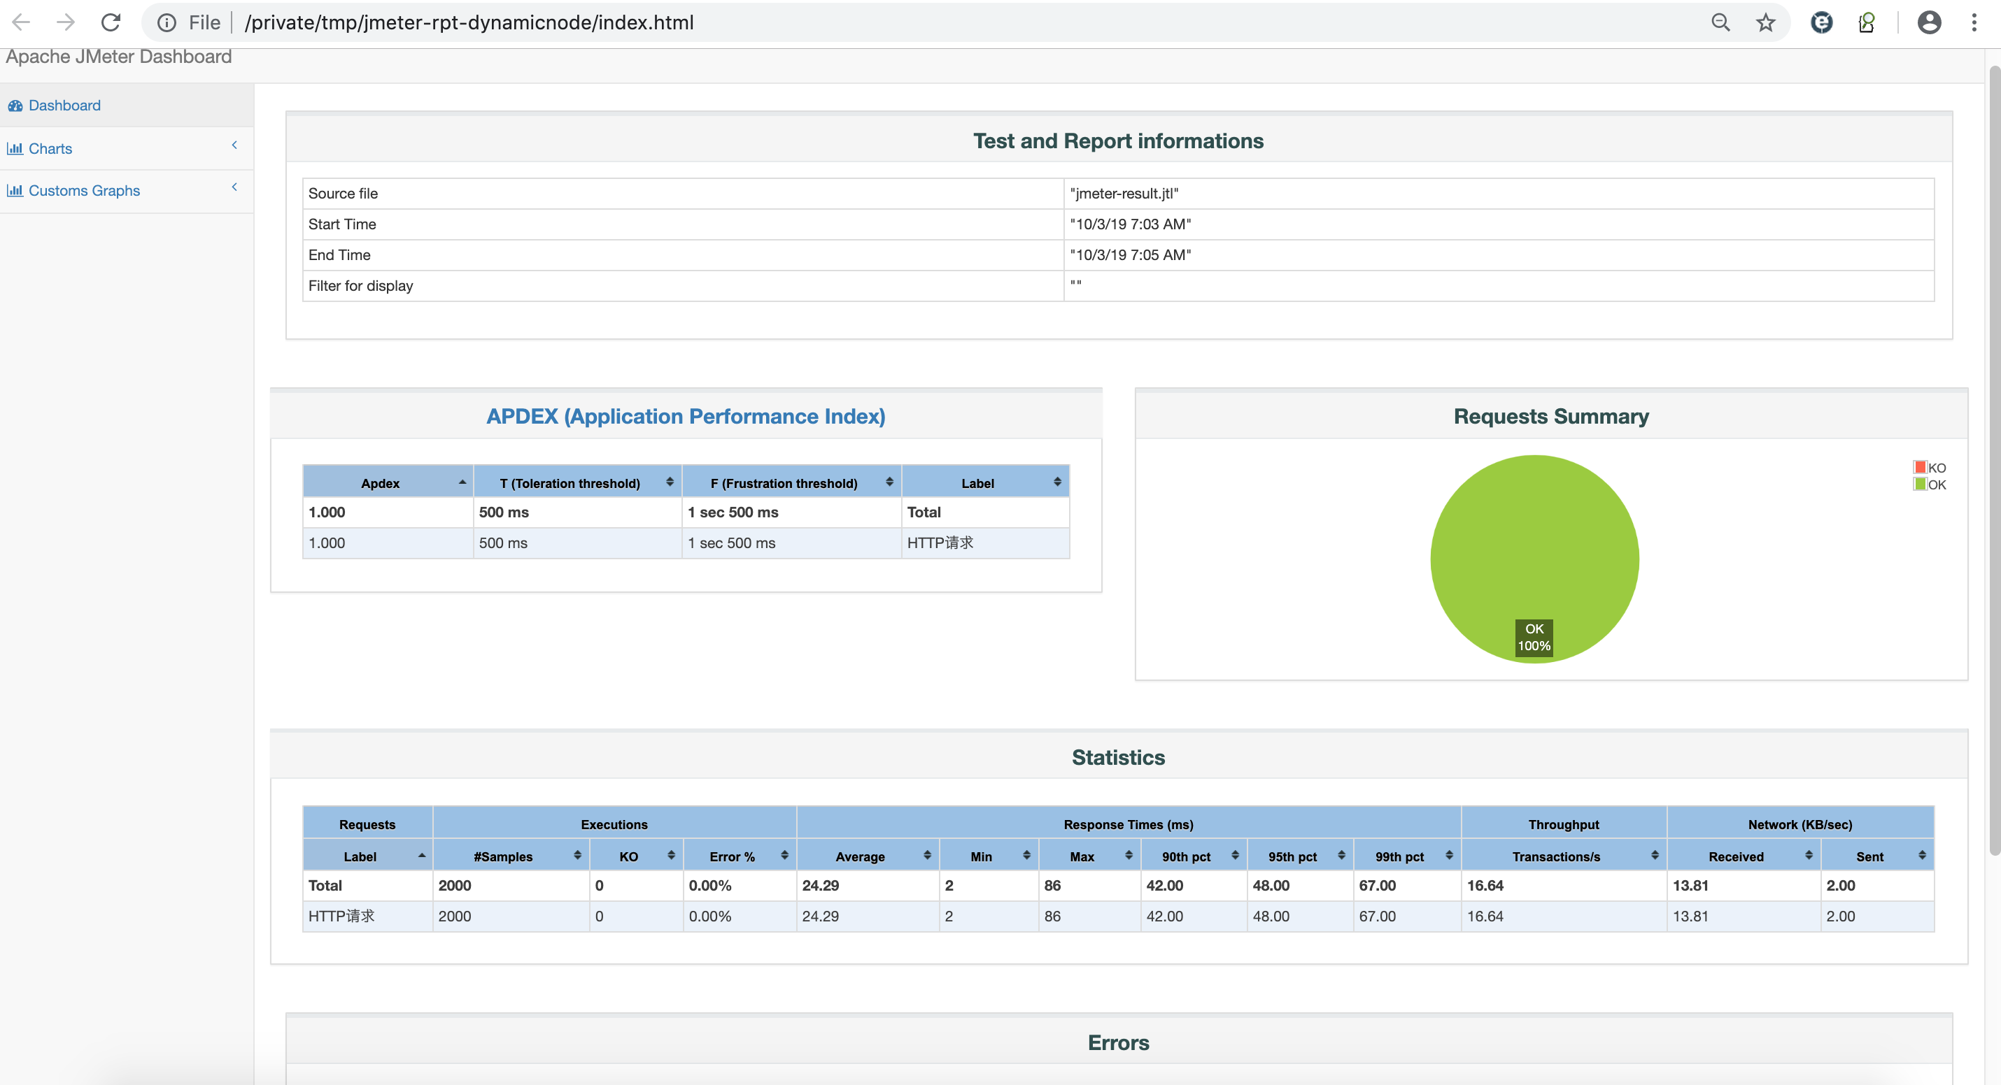Expand the Charts sidebar chevron
This screenshot has width=2001, height=1085.
tap(234, 145)
